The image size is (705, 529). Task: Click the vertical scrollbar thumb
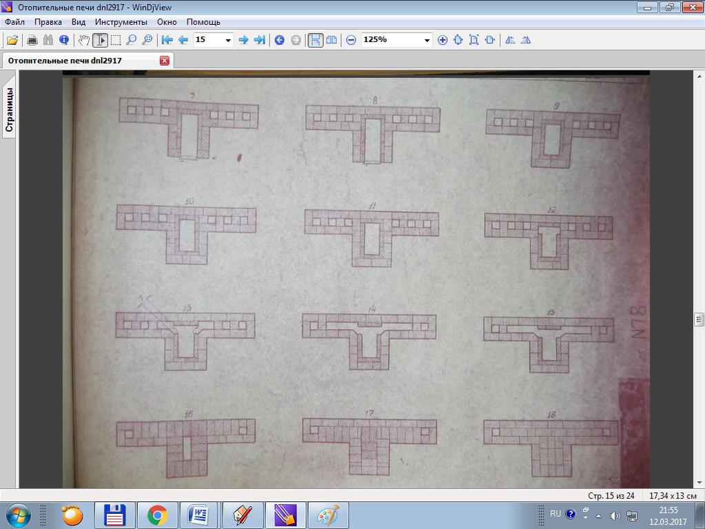[699, 319]
